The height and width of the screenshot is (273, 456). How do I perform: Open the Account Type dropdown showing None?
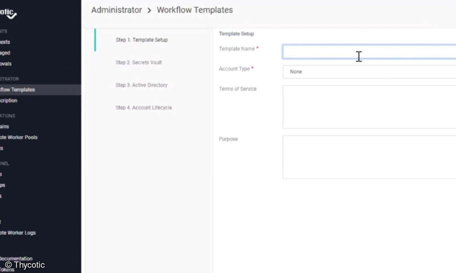pyautogui.click(x=369, y=72)
